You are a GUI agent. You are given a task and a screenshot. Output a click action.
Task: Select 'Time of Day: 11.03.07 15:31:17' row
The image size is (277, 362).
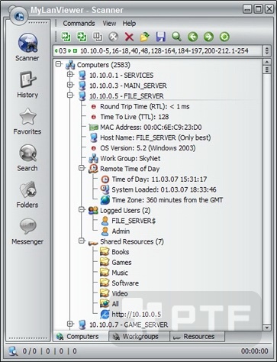coord(159,179)
